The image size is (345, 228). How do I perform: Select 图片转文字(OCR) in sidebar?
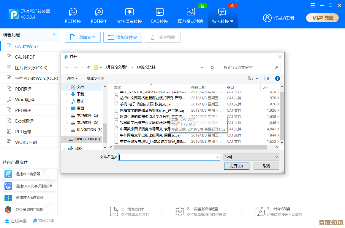point(31,68)
